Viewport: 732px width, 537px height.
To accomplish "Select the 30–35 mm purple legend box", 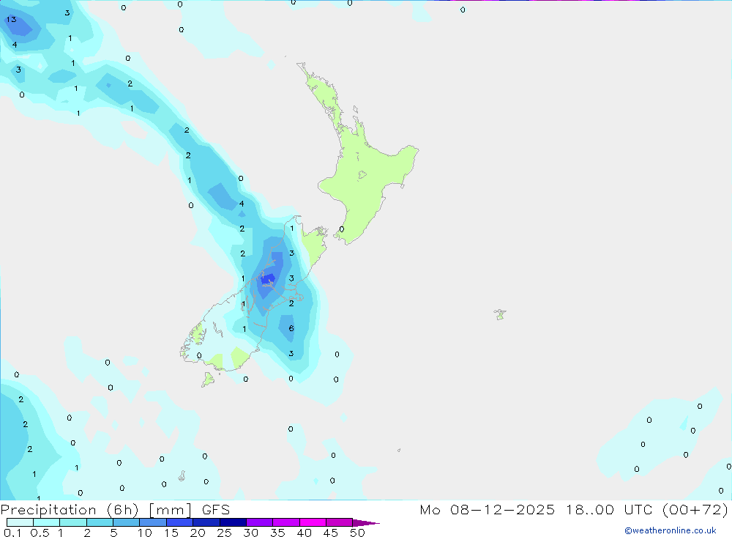I will coord(259,522).
